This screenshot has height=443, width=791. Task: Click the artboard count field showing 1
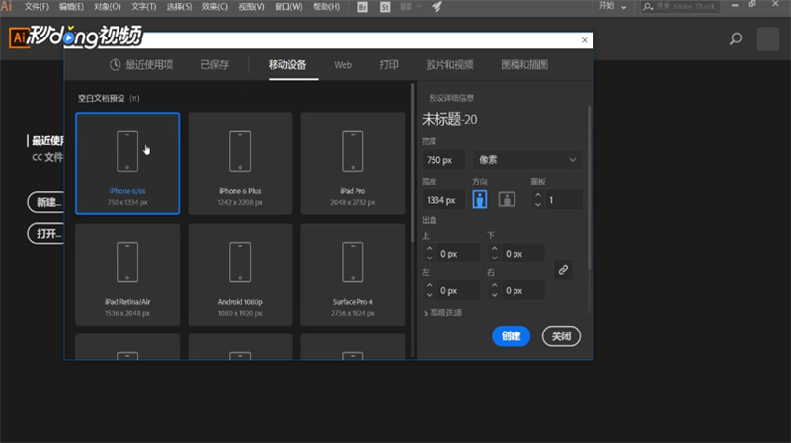(x=562, y=200)
